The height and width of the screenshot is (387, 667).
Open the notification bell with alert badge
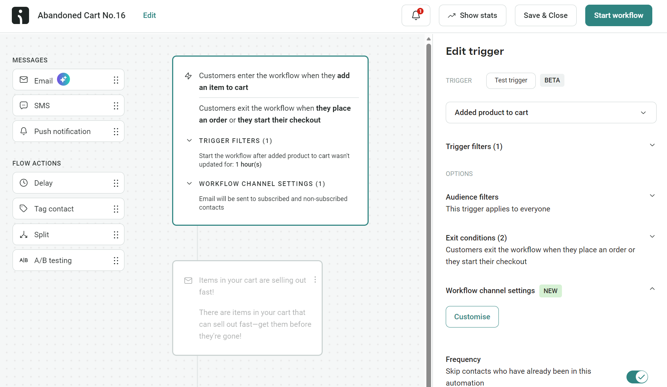click(x=416, y=15)
